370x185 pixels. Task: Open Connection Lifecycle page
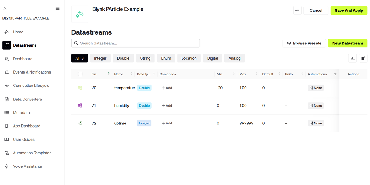[x=31, y=86]
